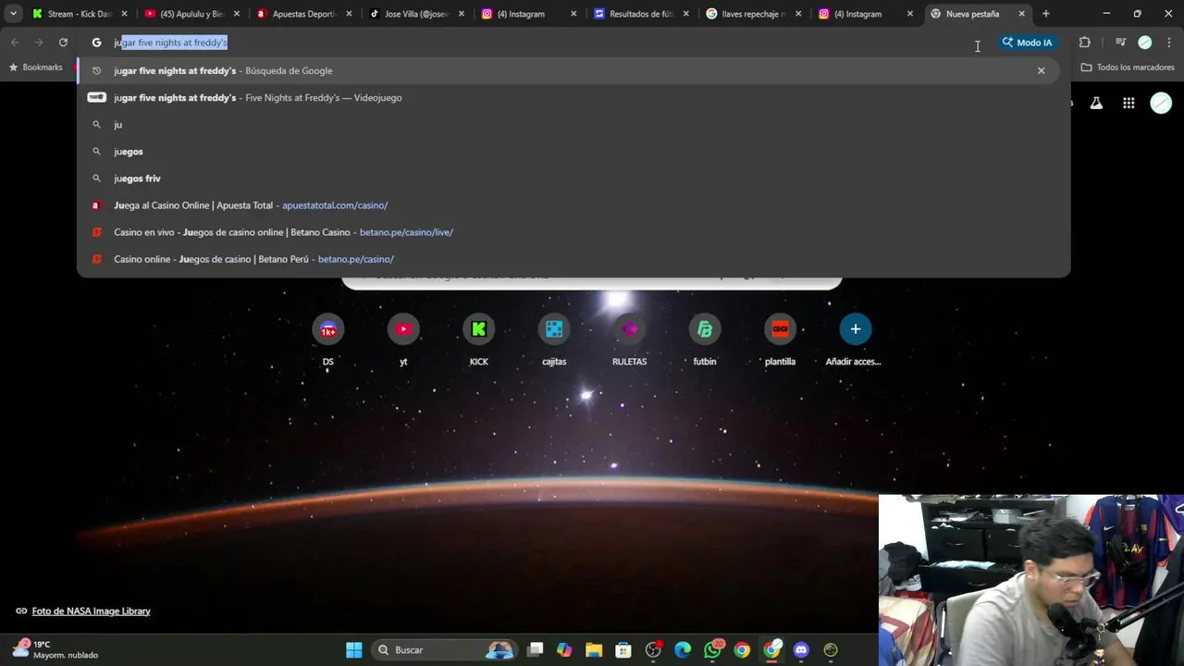Open the media controls icon
Image resolution: width=1184 pixels, height=666 pixels.
1120,43
